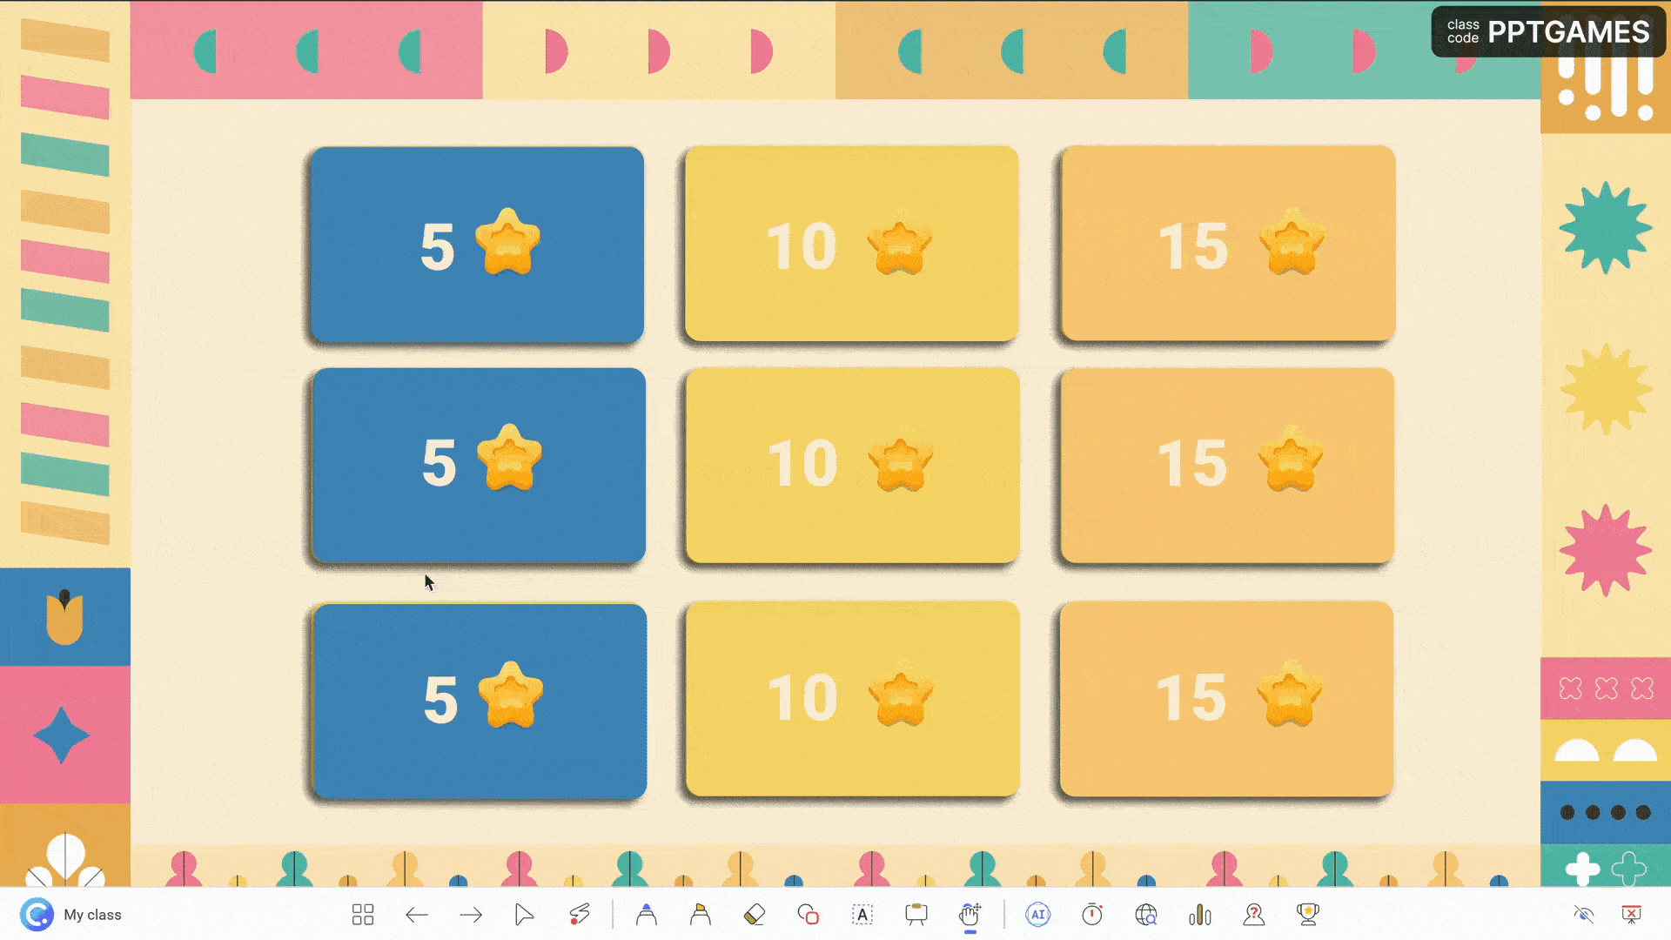Select the text tool icon
Image resolution: width=1671 pixels, height=940 pixels.
862,914
